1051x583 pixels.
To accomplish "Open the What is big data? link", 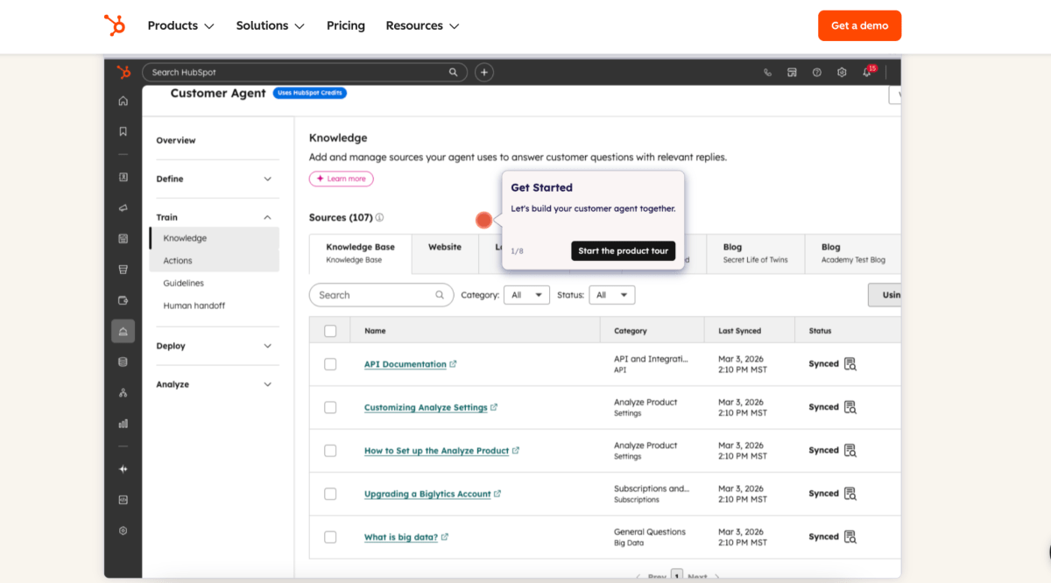I will tap(401, 537).
